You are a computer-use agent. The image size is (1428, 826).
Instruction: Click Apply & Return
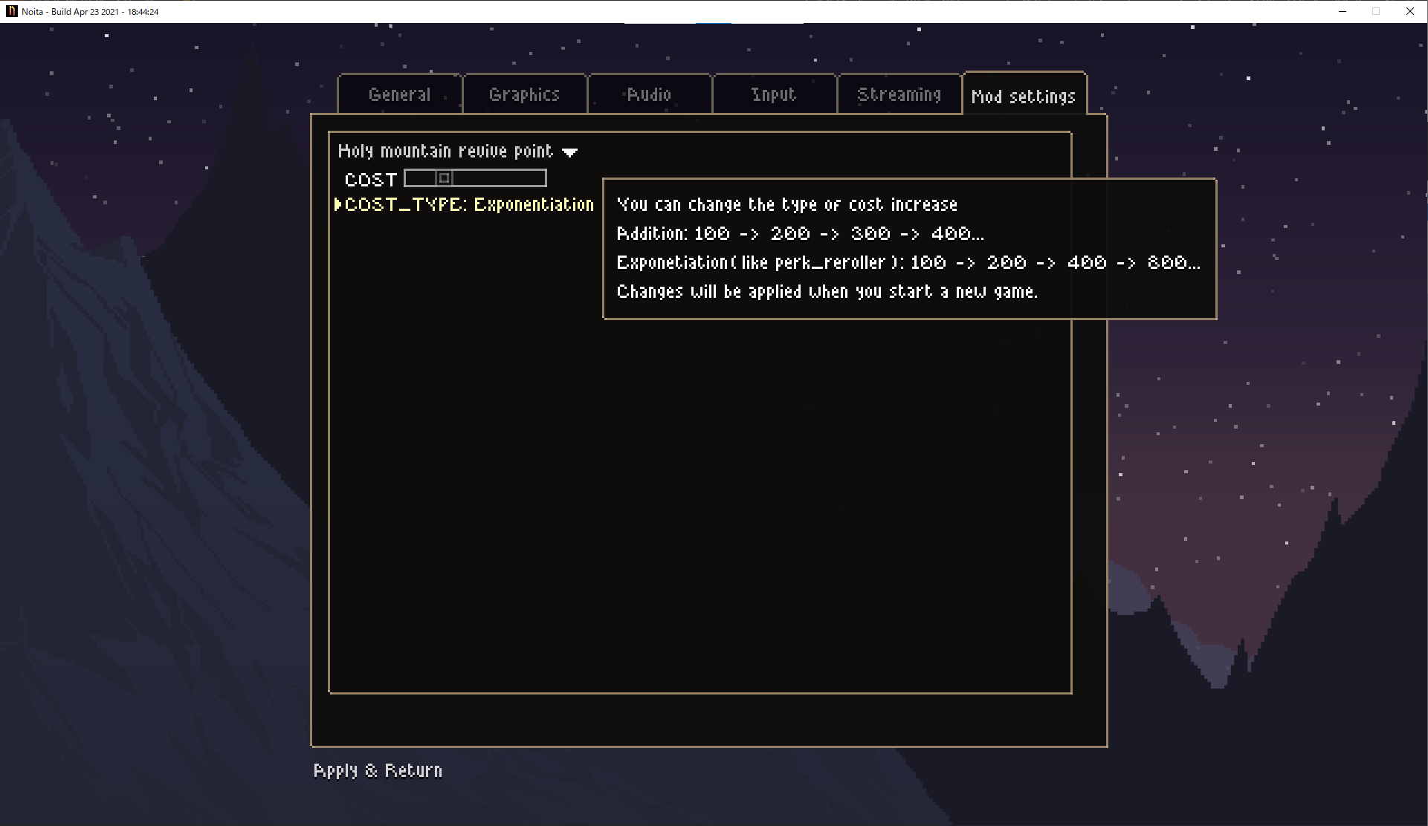(x=378, y=770)
